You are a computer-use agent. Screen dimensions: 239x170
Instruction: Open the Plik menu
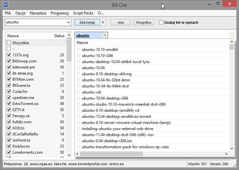(x=8, y=13)
